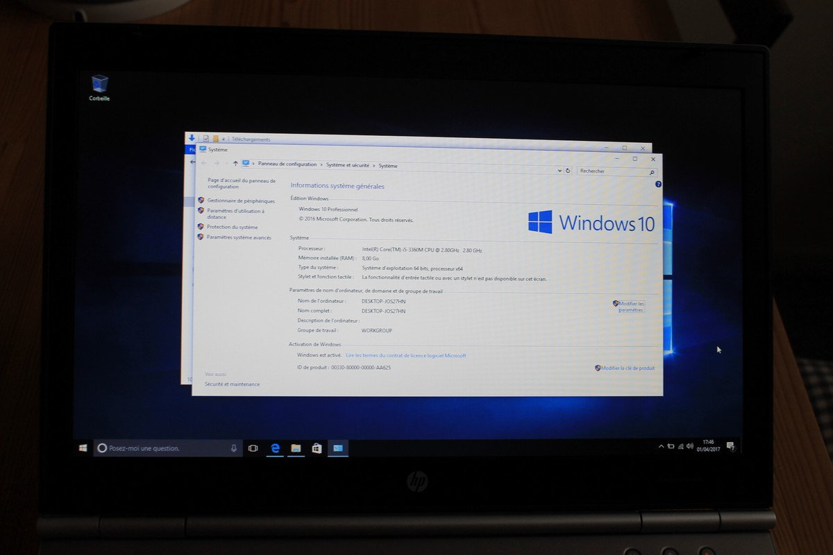
Task: Open the help question mark icon
Action: 658,185
